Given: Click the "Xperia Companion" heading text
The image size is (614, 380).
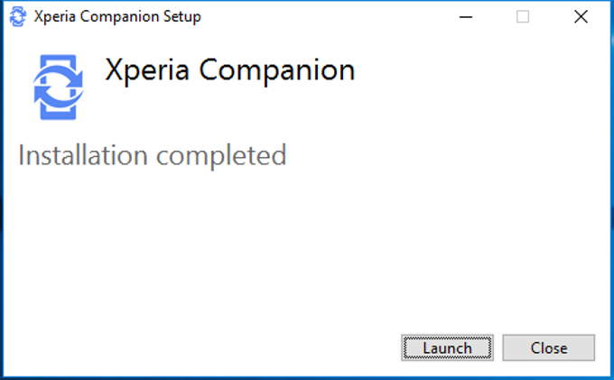Looking at the screenshot, I should click(229, 70).
